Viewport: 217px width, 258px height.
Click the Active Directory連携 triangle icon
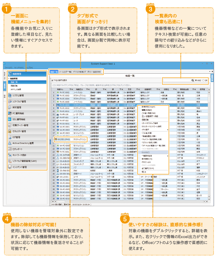click(10, 143)
